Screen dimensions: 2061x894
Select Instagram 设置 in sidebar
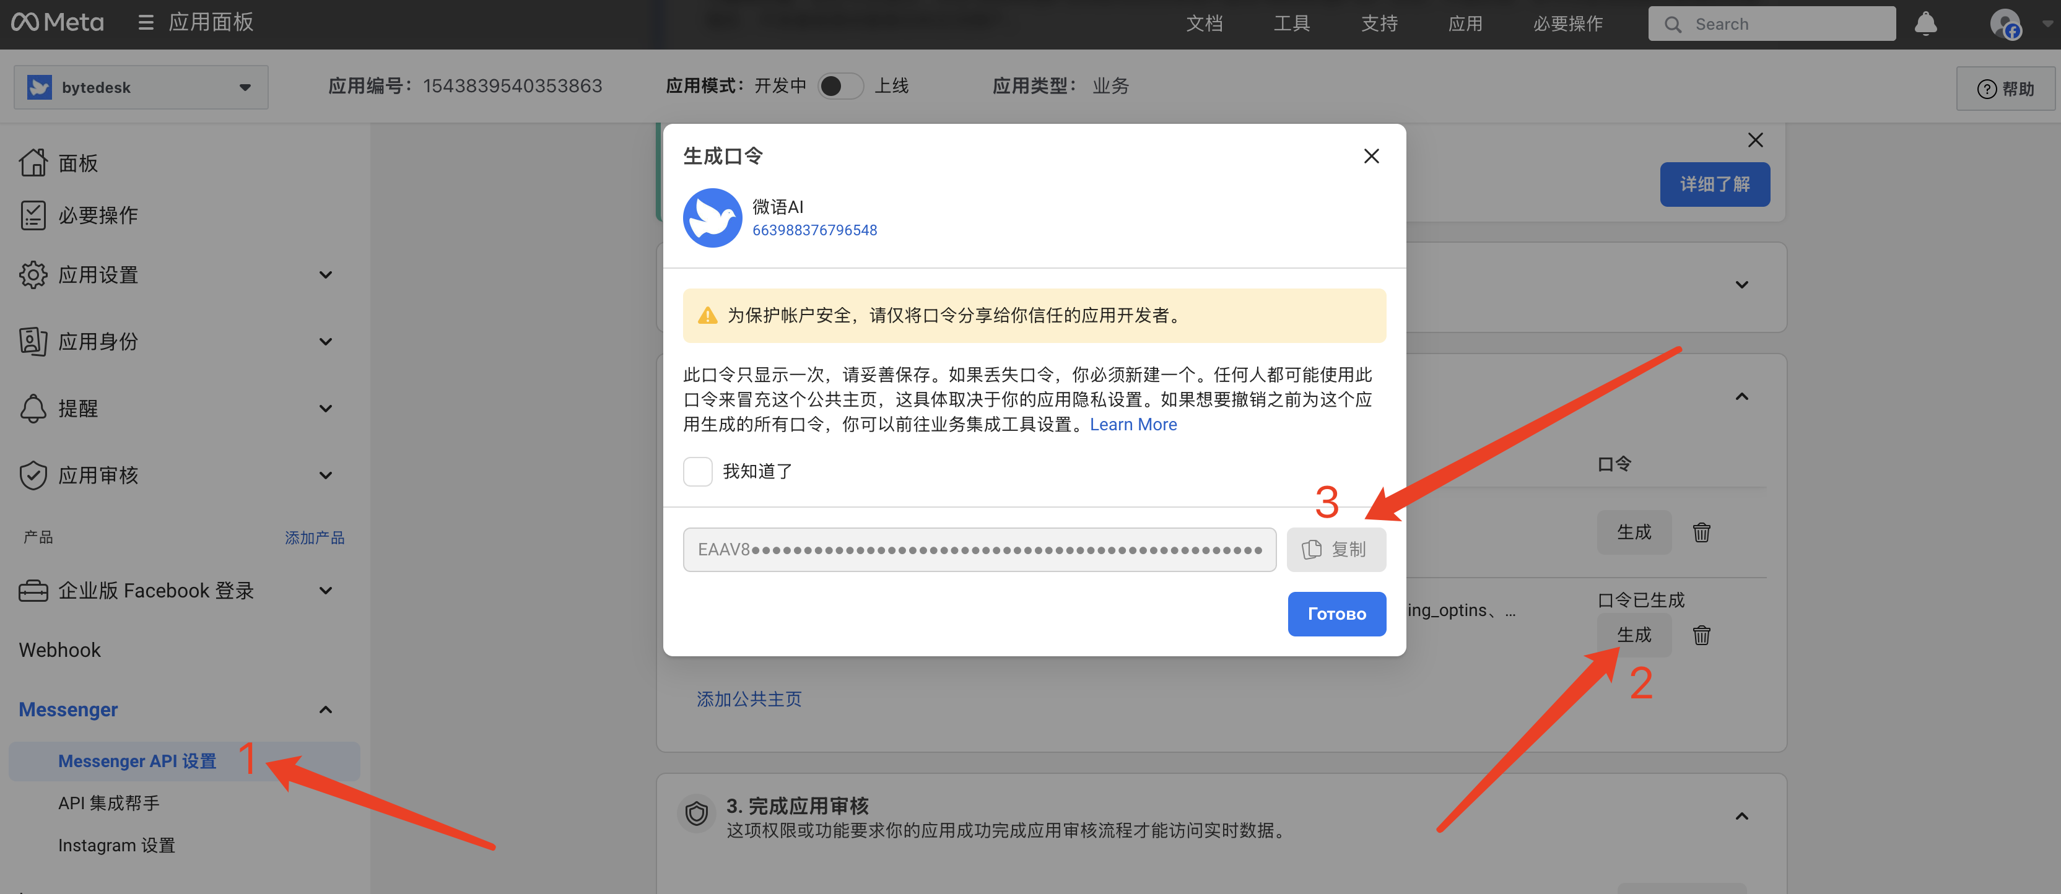[x=117, y=845]
